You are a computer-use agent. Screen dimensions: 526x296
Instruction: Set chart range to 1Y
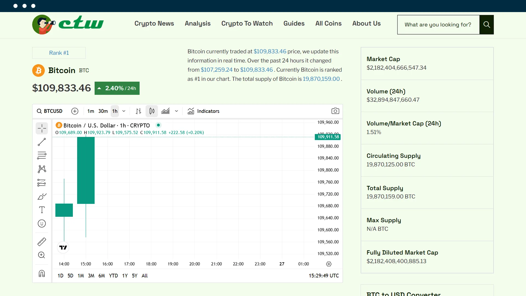[125, 276]
